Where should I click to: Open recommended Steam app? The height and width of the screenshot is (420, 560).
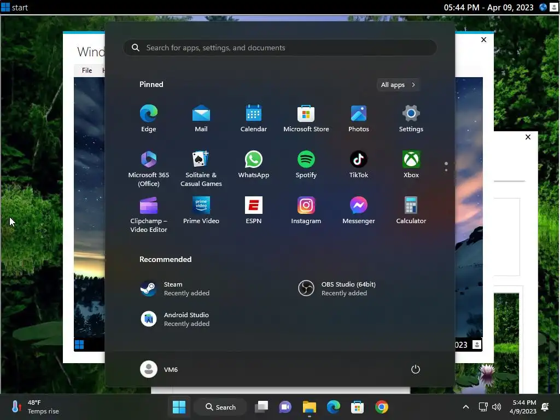tap(175, 289)
